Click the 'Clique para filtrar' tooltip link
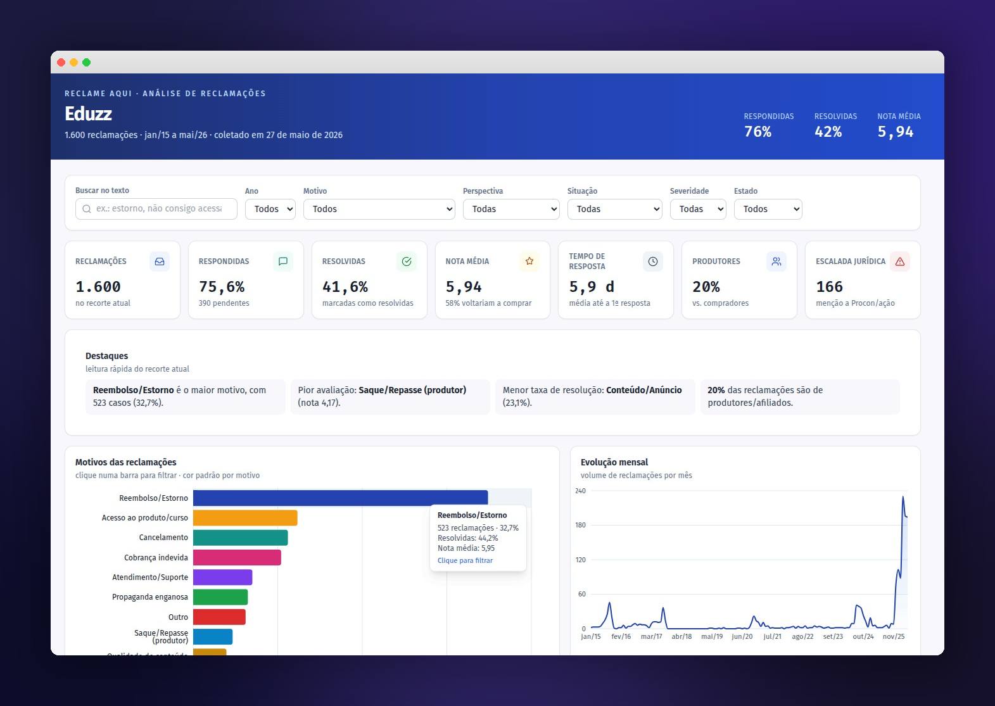 click(x=465, y=560)
